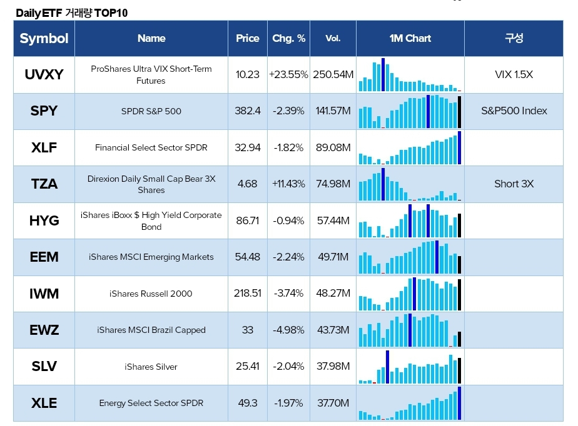
Task: Click the -4.98% change value
Action: tap(288, 330)
